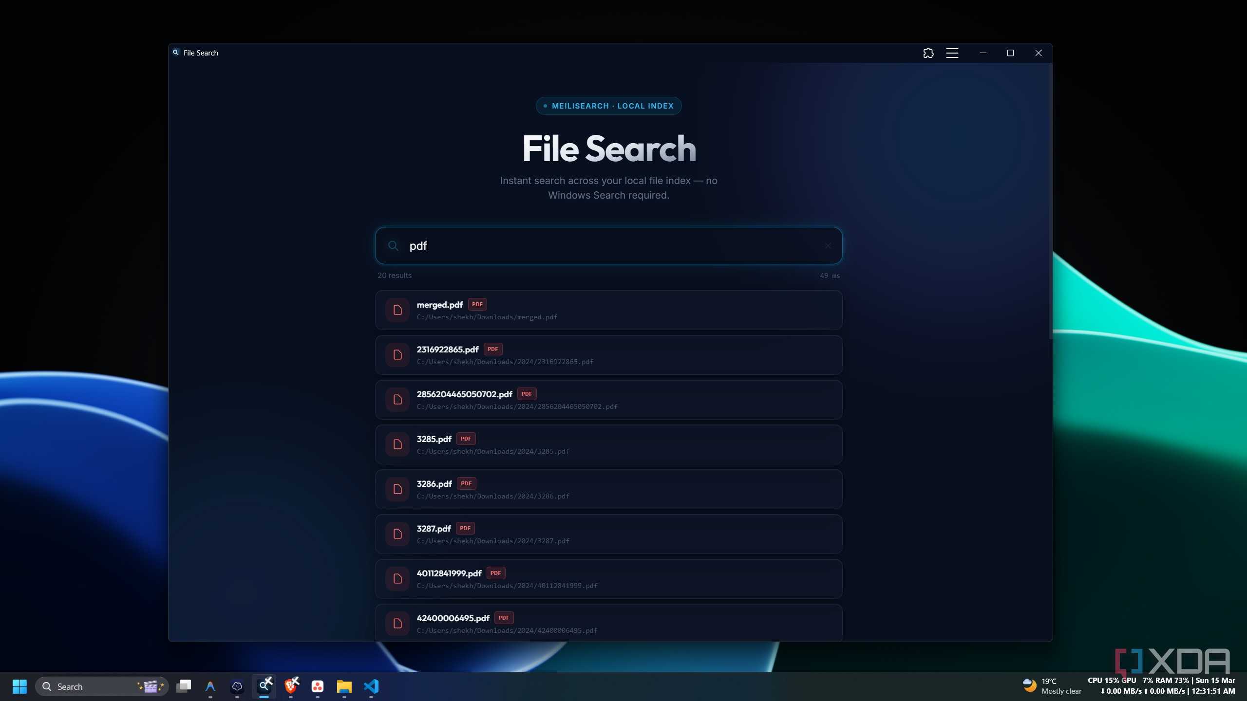Click the 49 ms timing label
This screenshot has height=701, width=1247.
click(830, 276)
